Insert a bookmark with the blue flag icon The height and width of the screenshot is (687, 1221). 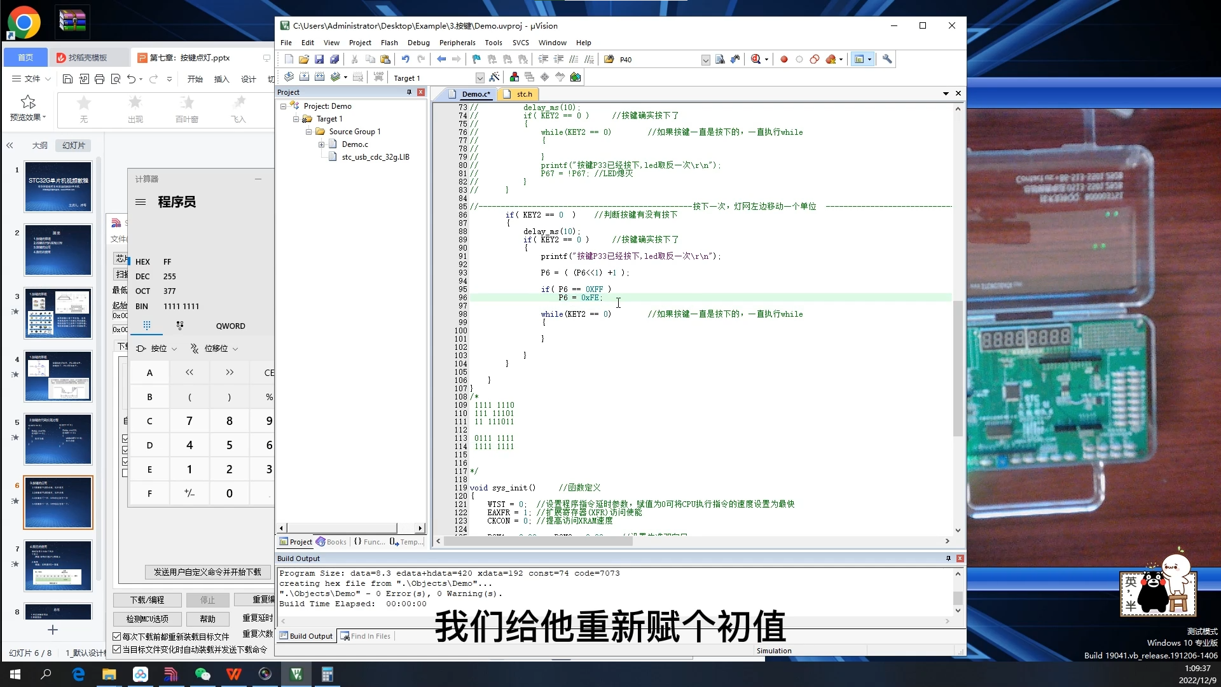476,59
